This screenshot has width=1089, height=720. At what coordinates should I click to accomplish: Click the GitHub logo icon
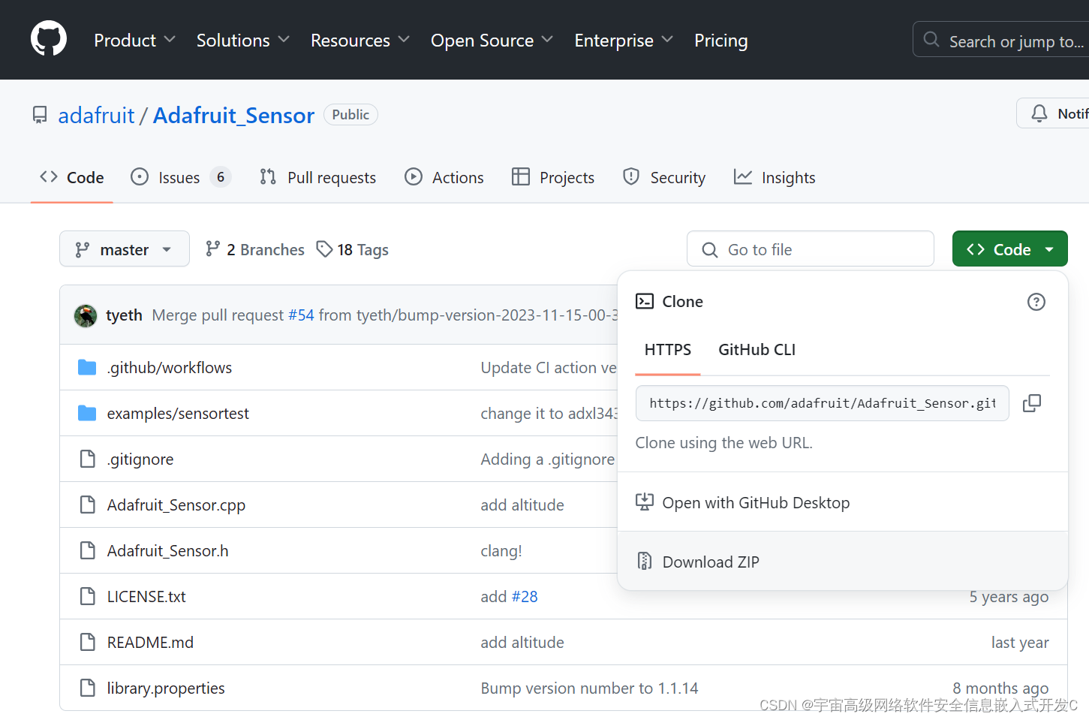tap(49, 38)
